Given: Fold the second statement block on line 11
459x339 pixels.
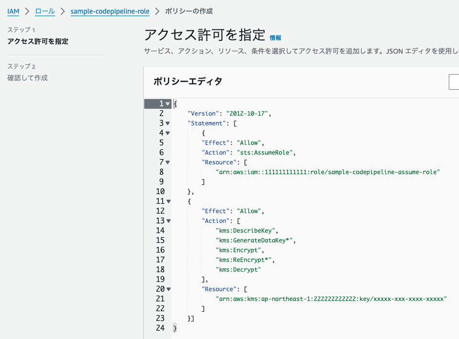Looking at the screenshot, I should coord(168,201).
